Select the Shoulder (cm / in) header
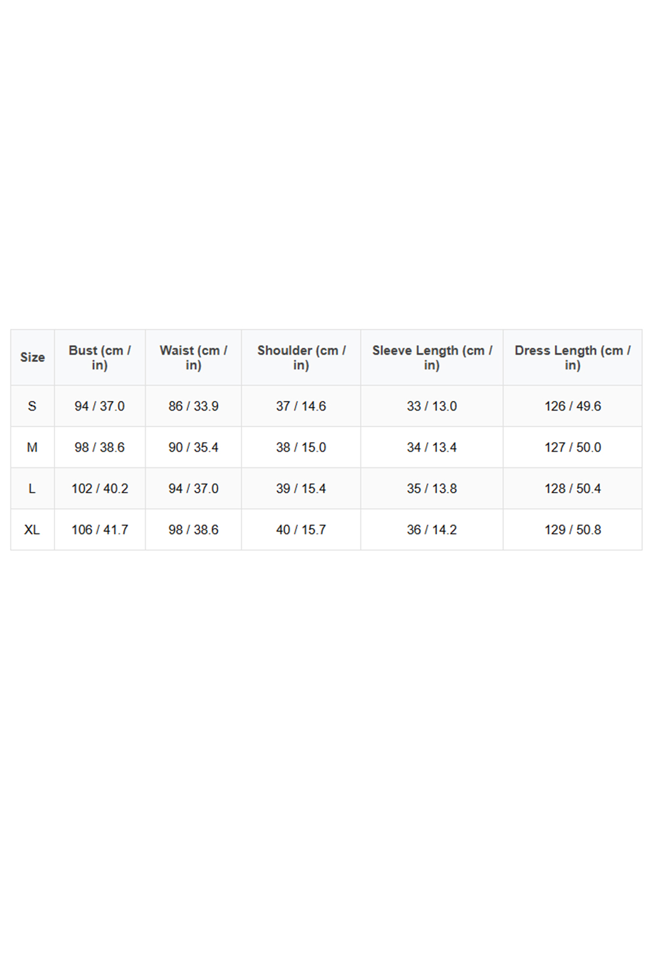Image resolution: width=652 pixels, height=978 pixels. coord(301,357)
